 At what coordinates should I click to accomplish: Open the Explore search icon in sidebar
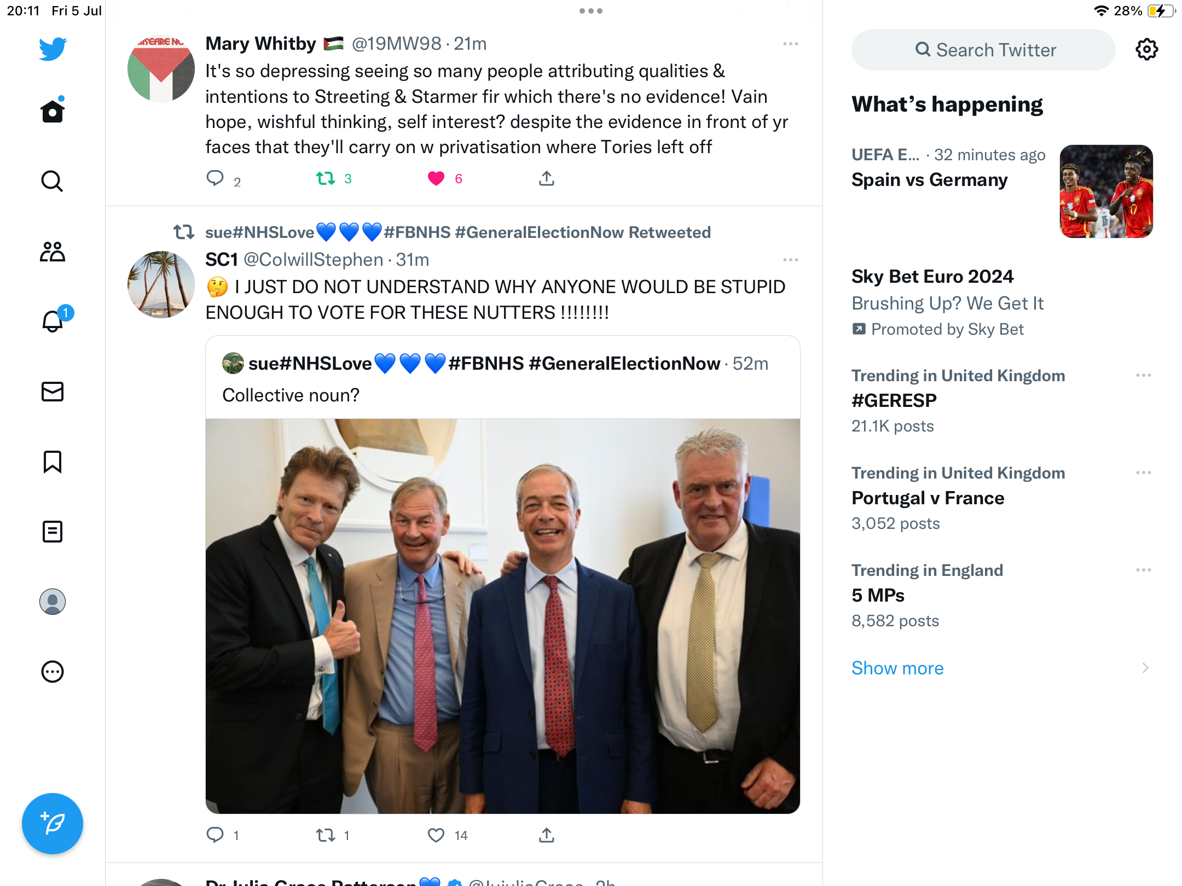pos(53,181)
